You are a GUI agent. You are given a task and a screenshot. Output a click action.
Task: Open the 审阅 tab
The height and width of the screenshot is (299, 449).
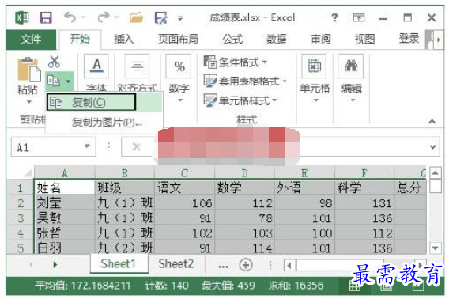click(x=321, y=39)
